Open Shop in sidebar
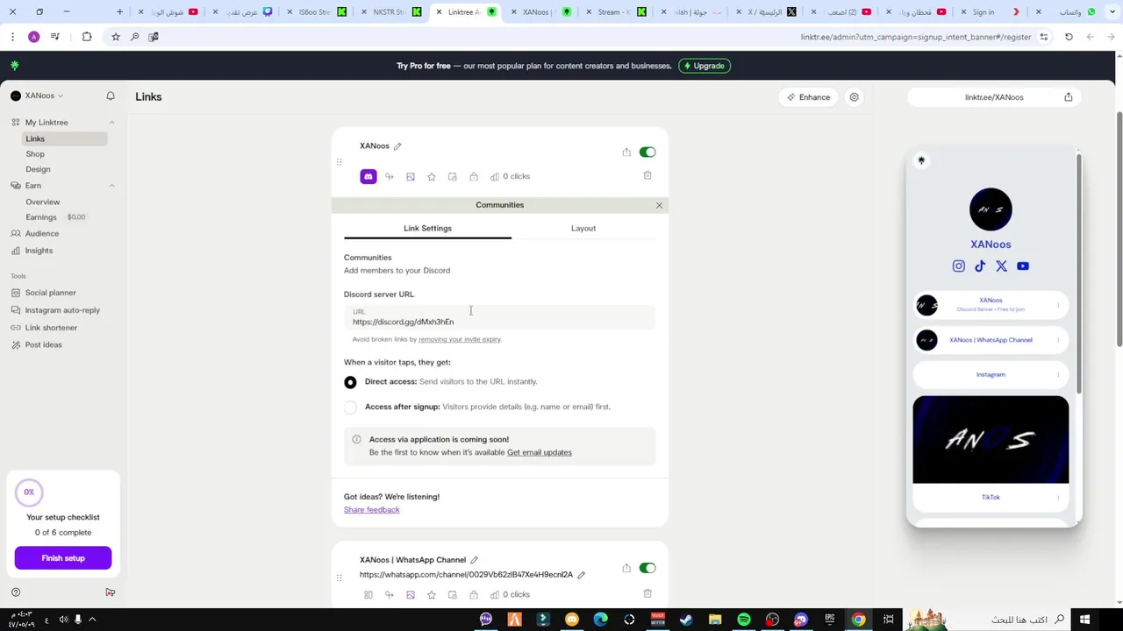The height and width of the screenshot is (631, 1123). coord(35,154)
